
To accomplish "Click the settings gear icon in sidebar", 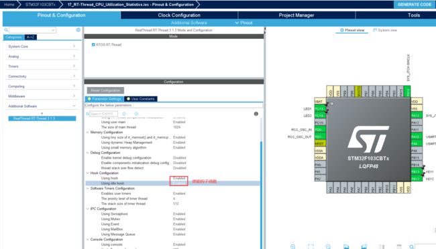I will (x=78, y=29).
